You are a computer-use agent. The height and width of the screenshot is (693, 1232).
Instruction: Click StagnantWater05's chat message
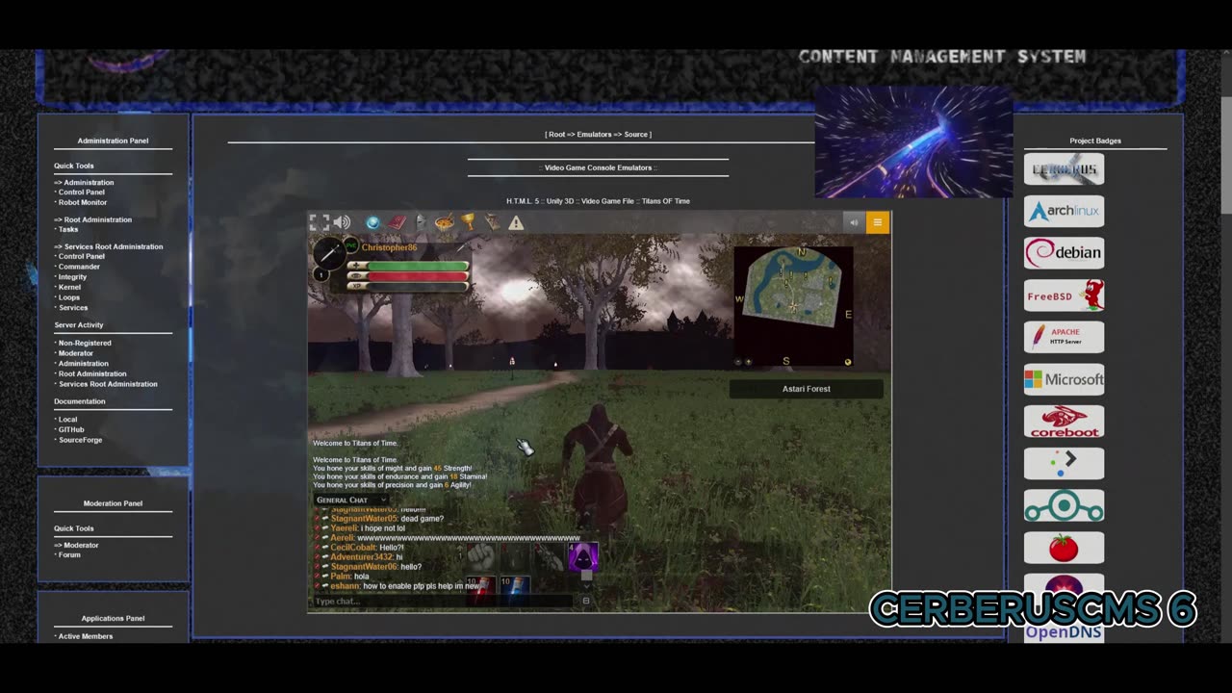[x=387, y=519]
